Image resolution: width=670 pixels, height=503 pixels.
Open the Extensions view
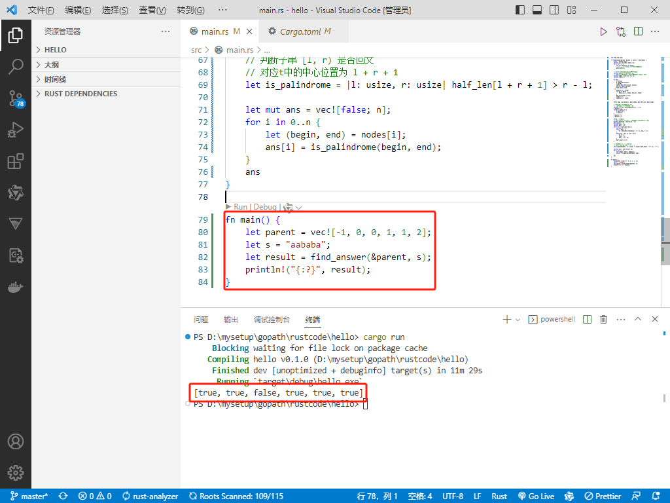[16, 161]
